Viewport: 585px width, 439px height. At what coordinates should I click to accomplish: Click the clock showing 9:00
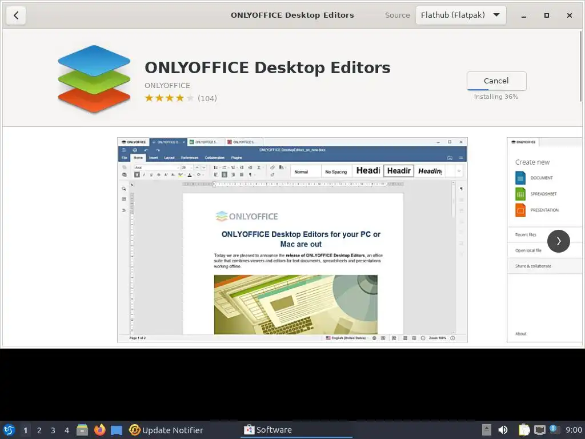pos(574,430)
